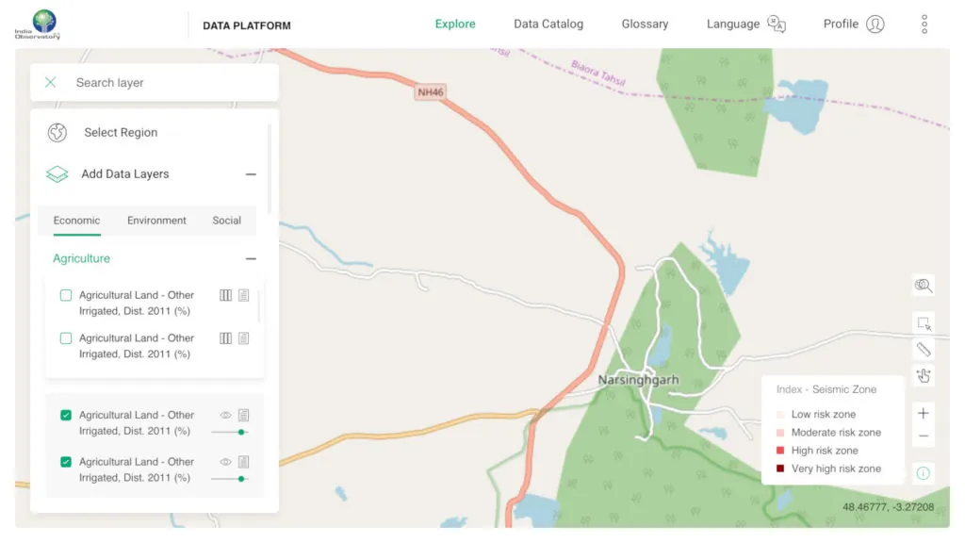This screenshot has width=965, height=543.
Task: Collapse the Agriculture category
Action: coord(251,258)
